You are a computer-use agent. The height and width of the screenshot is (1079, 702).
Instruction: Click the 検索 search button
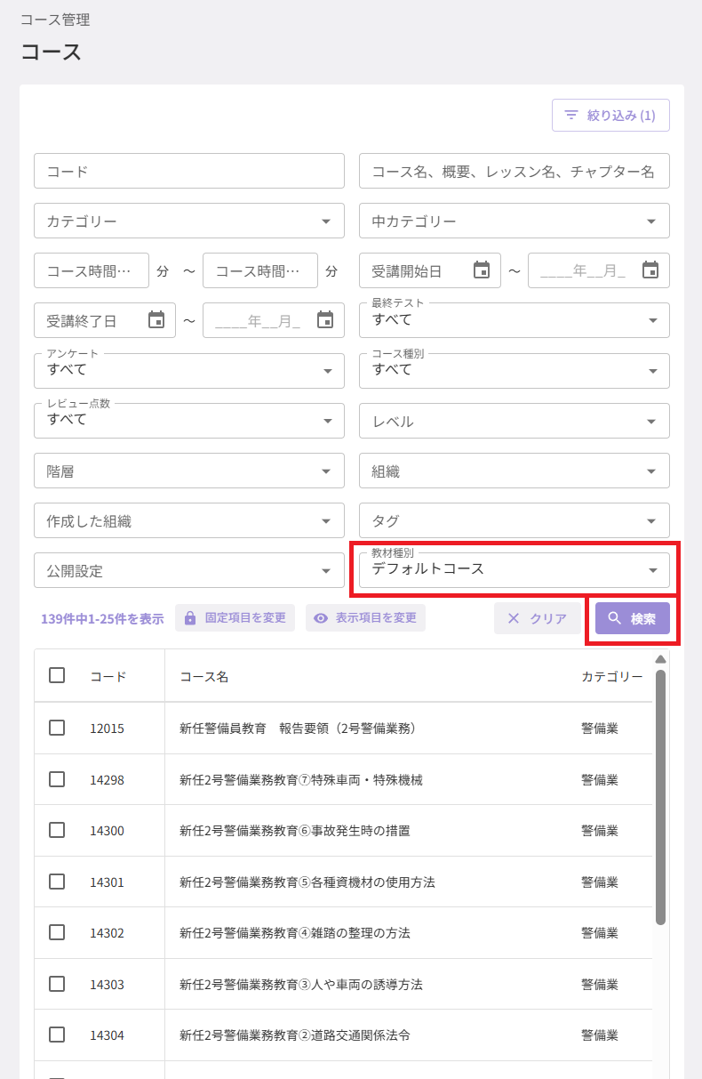point(633,618)
